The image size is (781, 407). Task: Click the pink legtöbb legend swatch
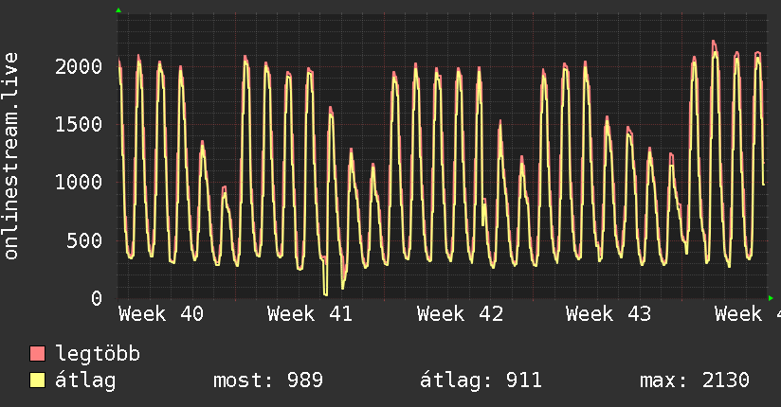click(x=37, y=354)
